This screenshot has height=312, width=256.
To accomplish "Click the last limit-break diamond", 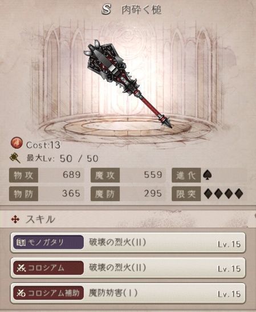I will click(x=239, y=194).
